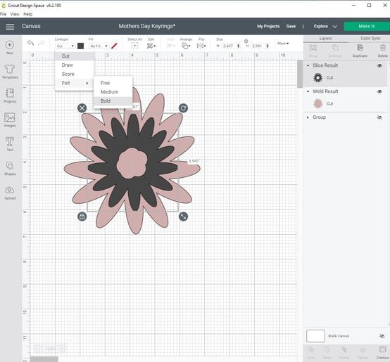Switch to the Layers tab
Screen dimensions: 390x362
[325, 39]
